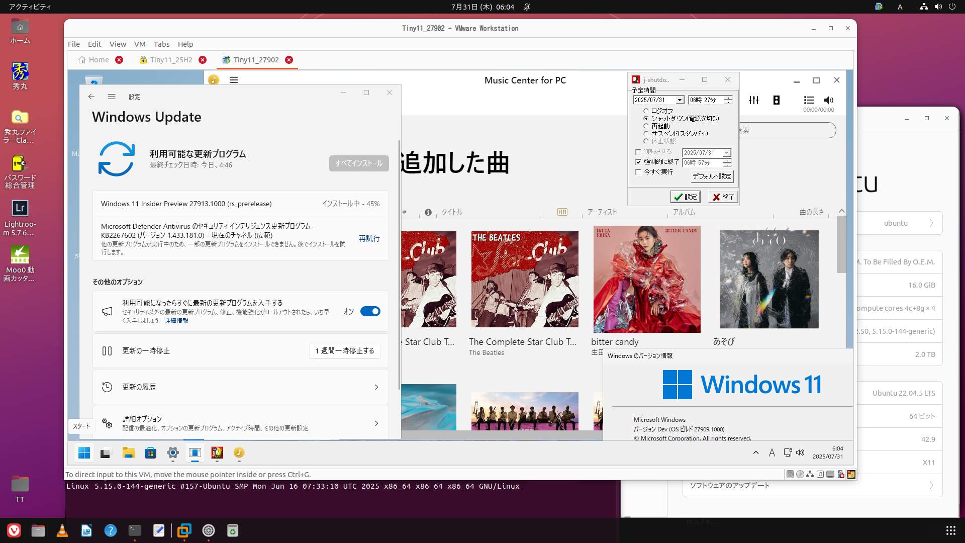The height and width of the screenshot is (543, 965).
Task: Select the サスペンド(スタンバイ) radio option
Action: pyautogui.click(x=676, y=133)
